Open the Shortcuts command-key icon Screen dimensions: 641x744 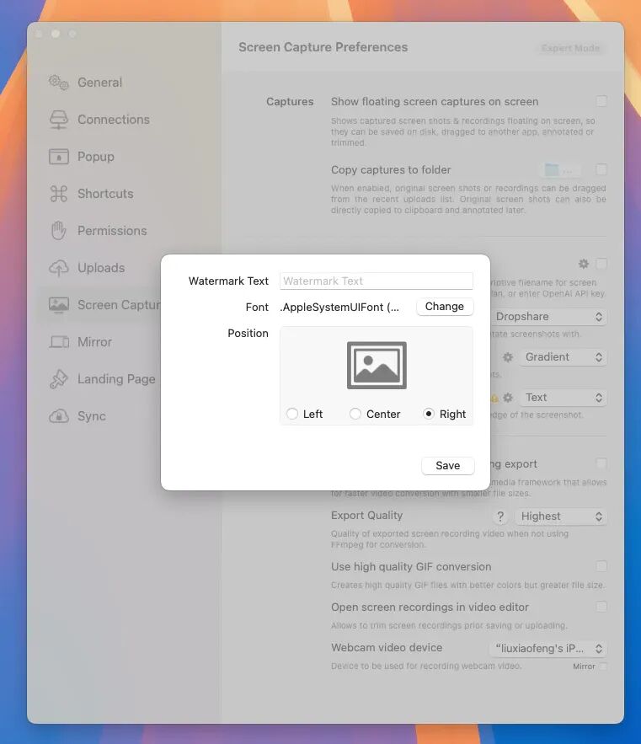(x=59, y=194)
